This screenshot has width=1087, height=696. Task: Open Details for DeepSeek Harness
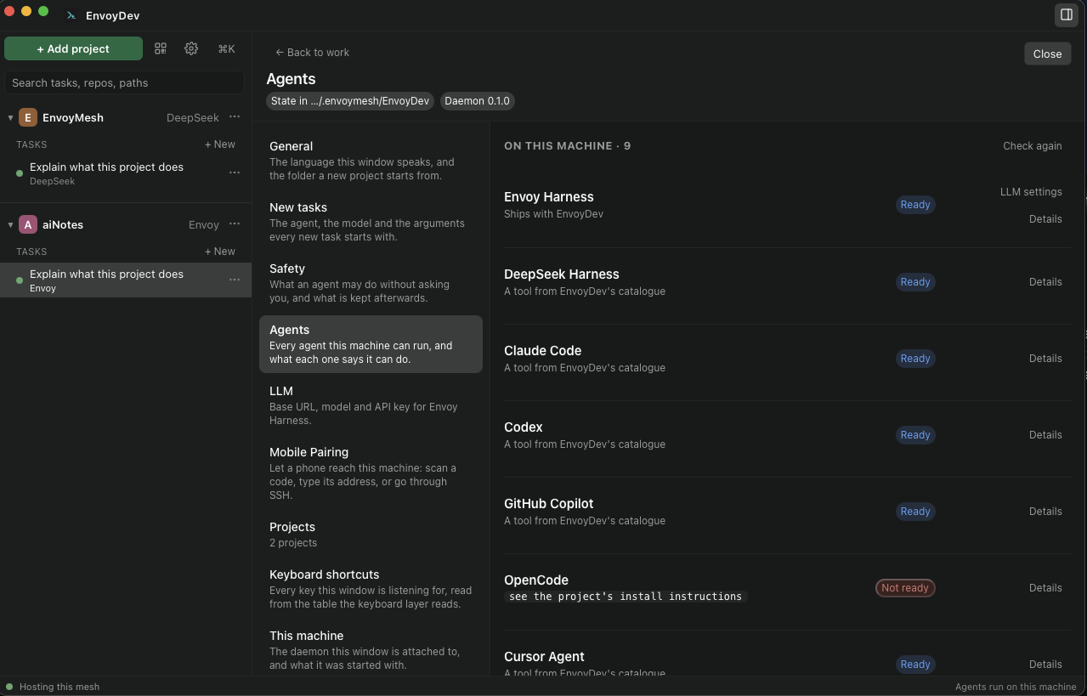pos(1045,281)
